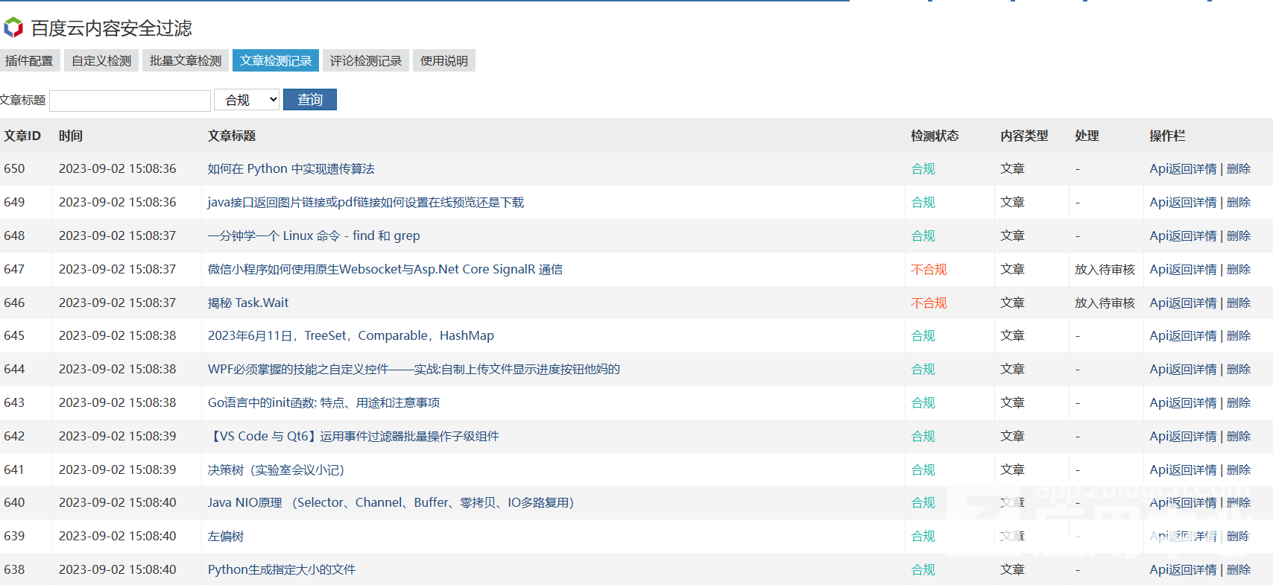Switch to the 自定义检测 tab
1273x585 pixels.
coord(101,61)
